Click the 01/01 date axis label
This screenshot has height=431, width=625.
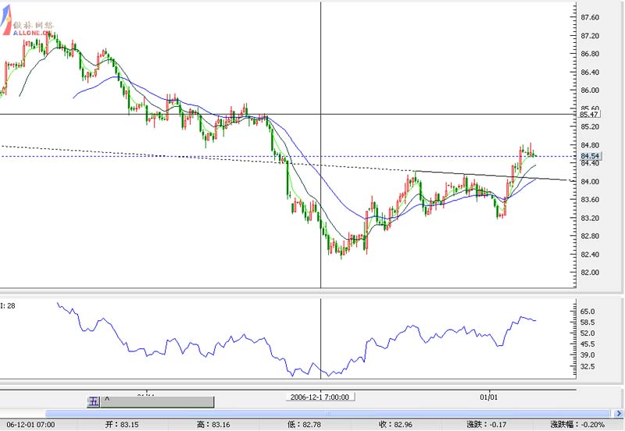click(x=489, y=397)
